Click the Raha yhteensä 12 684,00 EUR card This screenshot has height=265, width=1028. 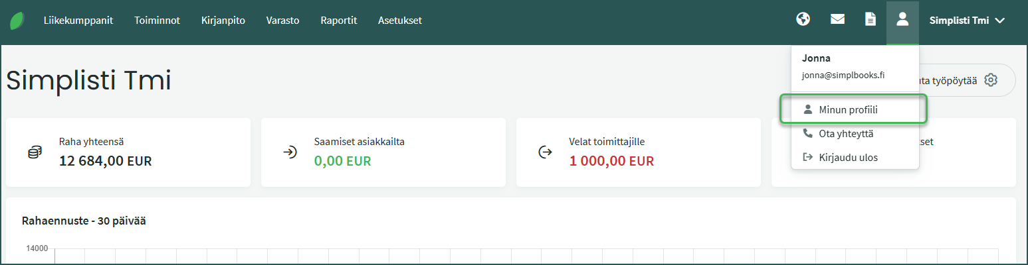click(x=128, y=152)
